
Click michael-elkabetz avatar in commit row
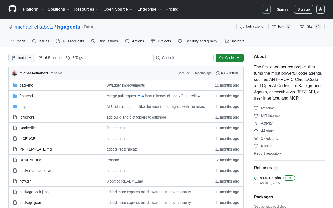(x=15, y=73)
